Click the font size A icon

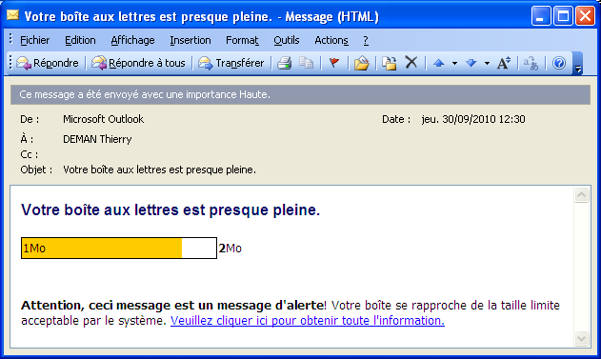click(x=504, y=63)
